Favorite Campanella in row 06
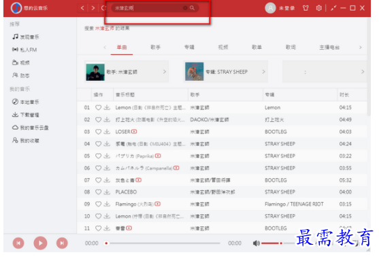The width and height of the screenshot is (379, 259). (98, 168)
